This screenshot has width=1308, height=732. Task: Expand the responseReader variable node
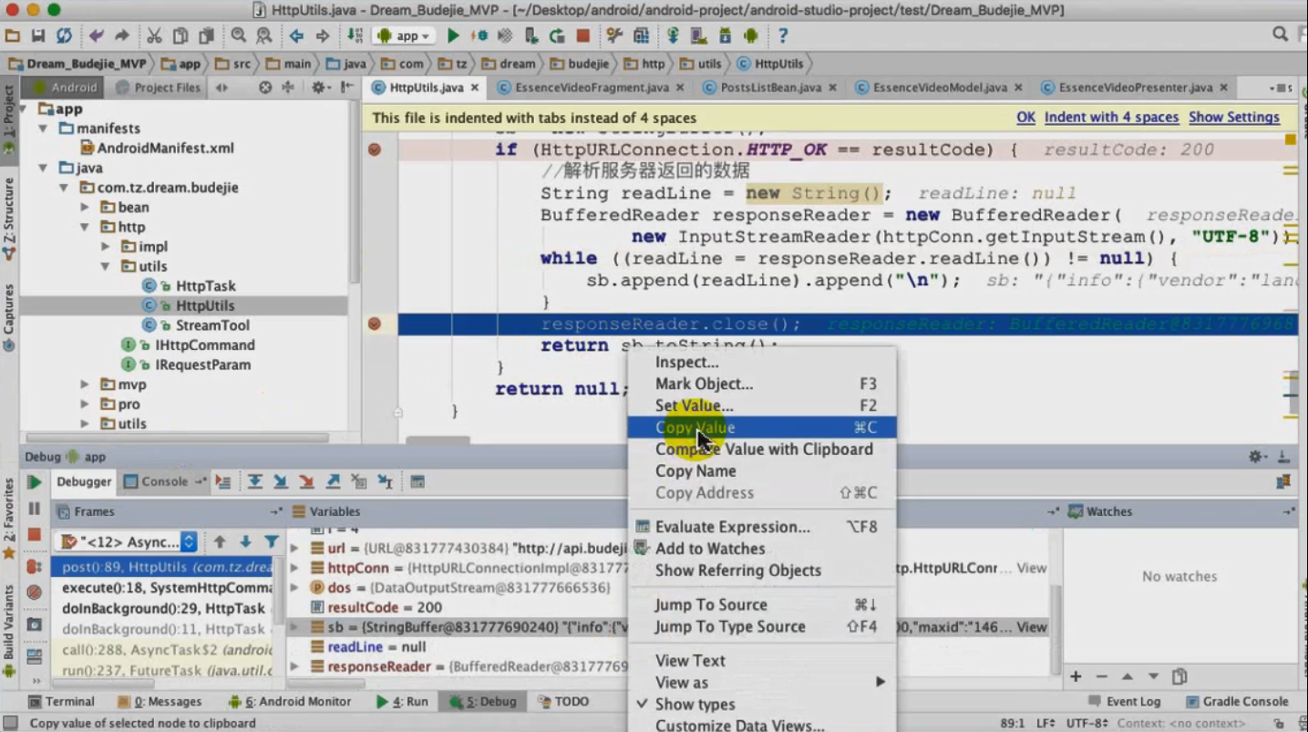tap(294, 667)
